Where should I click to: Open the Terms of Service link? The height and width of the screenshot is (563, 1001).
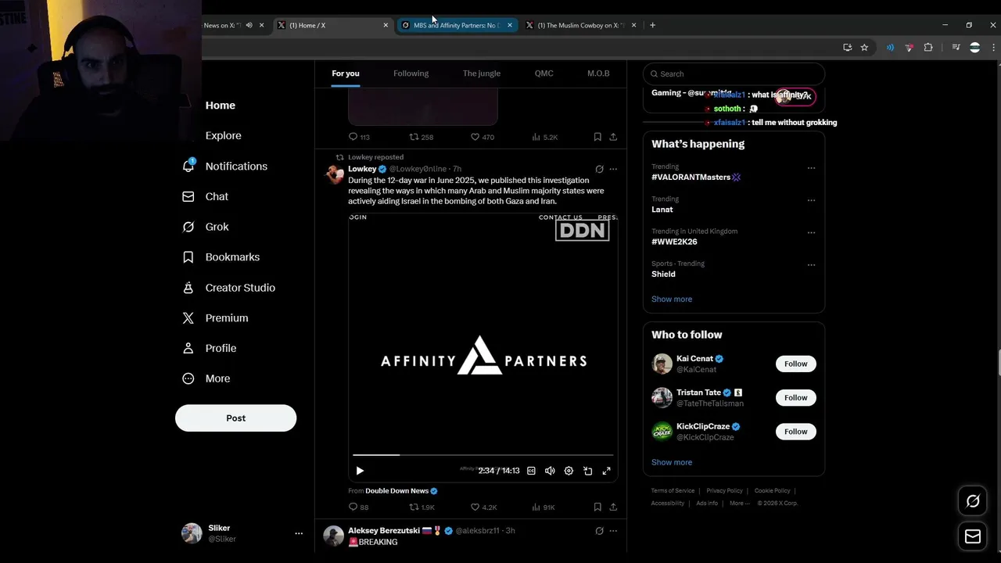[673, 491]
